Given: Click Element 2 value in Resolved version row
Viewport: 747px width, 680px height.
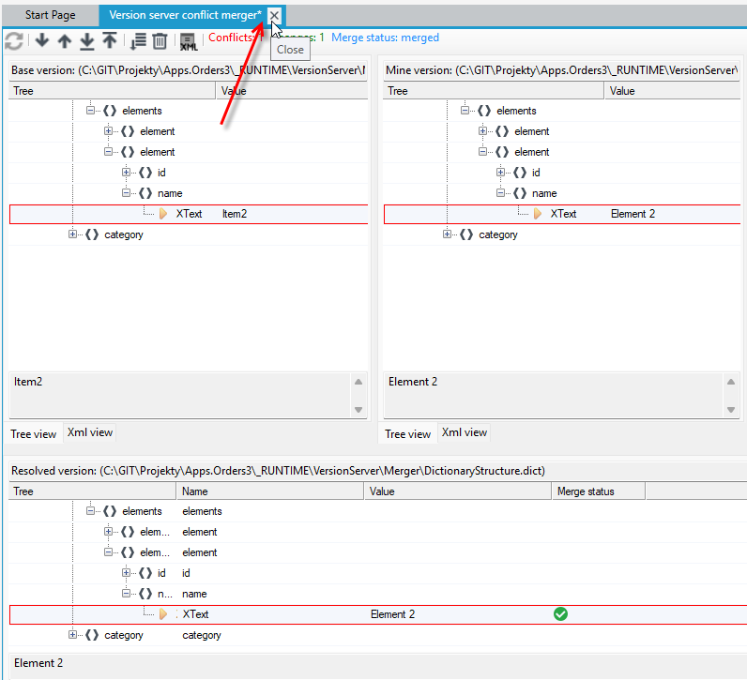Looking at the screenshot, I should click(392, 614).
